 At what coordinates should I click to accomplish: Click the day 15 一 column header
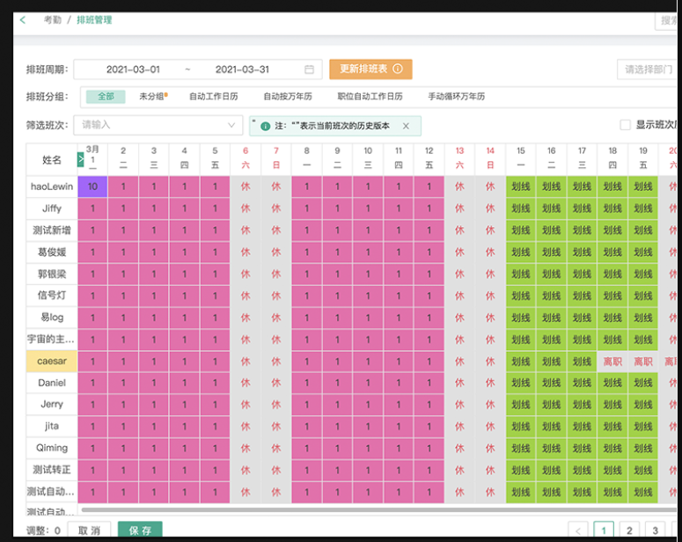point(521,157)
